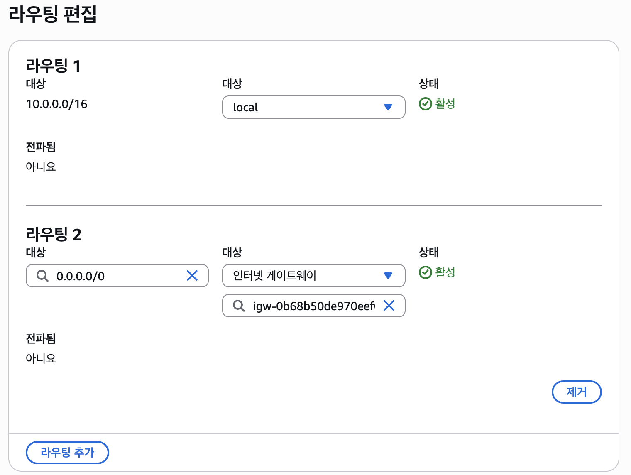
Task: Click the 활성 status text in 라우팅 2
Action: pos(445,272)
